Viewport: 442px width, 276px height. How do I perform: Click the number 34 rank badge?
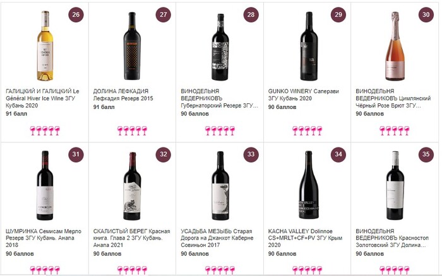pyautogui.click(x=338, y=154)
